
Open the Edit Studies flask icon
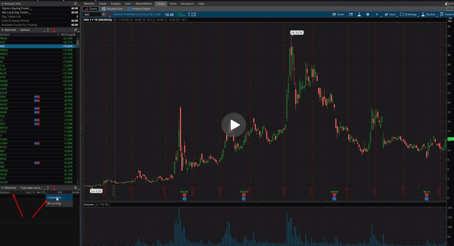tap(359, 15)
